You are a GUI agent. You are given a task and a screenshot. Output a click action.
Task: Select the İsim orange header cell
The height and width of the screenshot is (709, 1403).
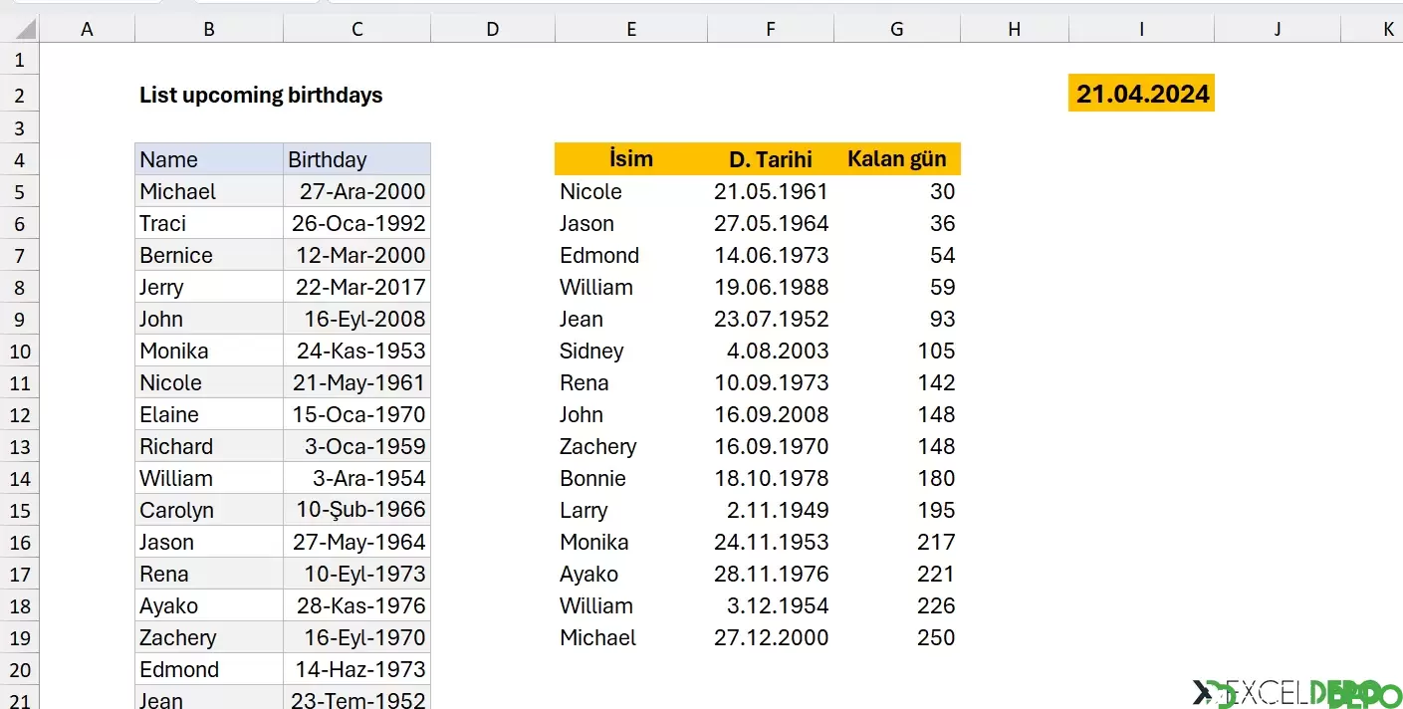[x=631, y=158]
